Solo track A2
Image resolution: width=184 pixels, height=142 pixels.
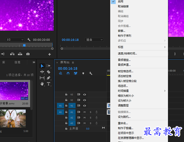(x=90, y=118)
